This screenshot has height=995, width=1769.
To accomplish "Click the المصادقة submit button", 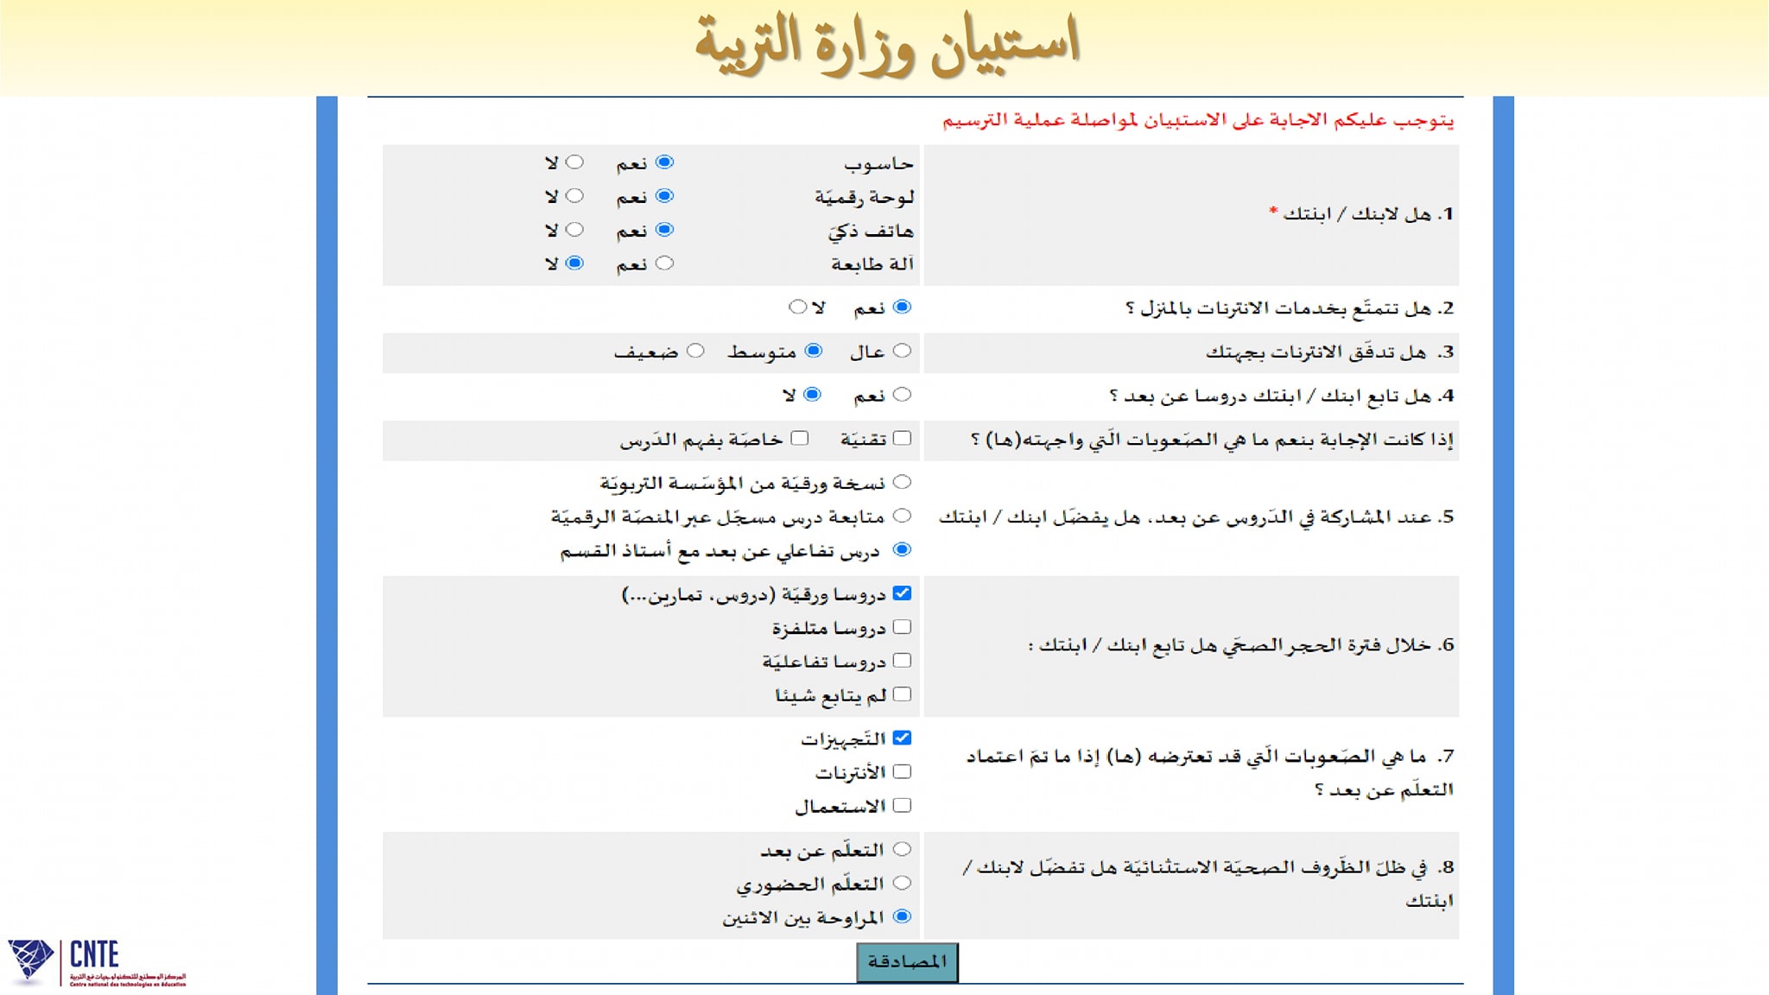I will pos(907,962).
